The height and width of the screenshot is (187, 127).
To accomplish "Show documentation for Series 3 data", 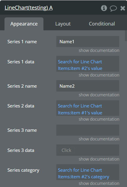I will pyautogui.click(x=99, y=159).
